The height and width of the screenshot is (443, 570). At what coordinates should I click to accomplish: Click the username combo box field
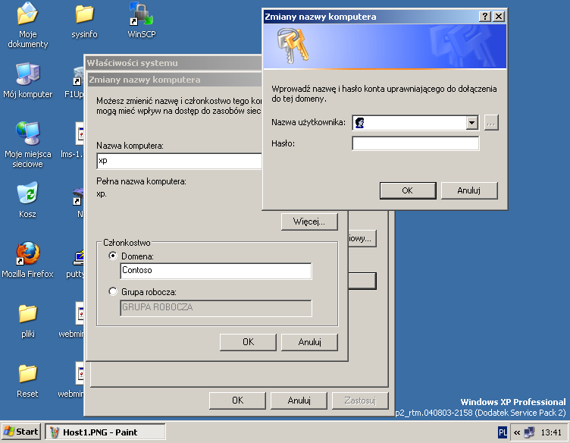click(415, 123)
